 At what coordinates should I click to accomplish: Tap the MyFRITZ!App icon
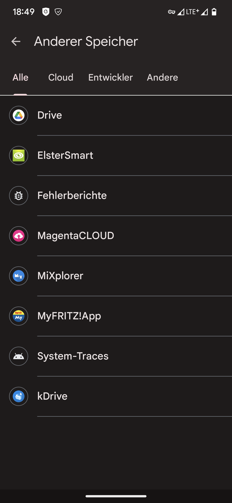[19, 316]
